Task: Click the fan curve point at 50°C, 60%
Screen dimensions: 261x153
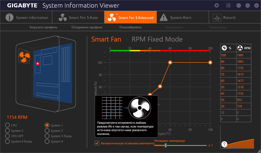Action: click(x=160, y=86)
